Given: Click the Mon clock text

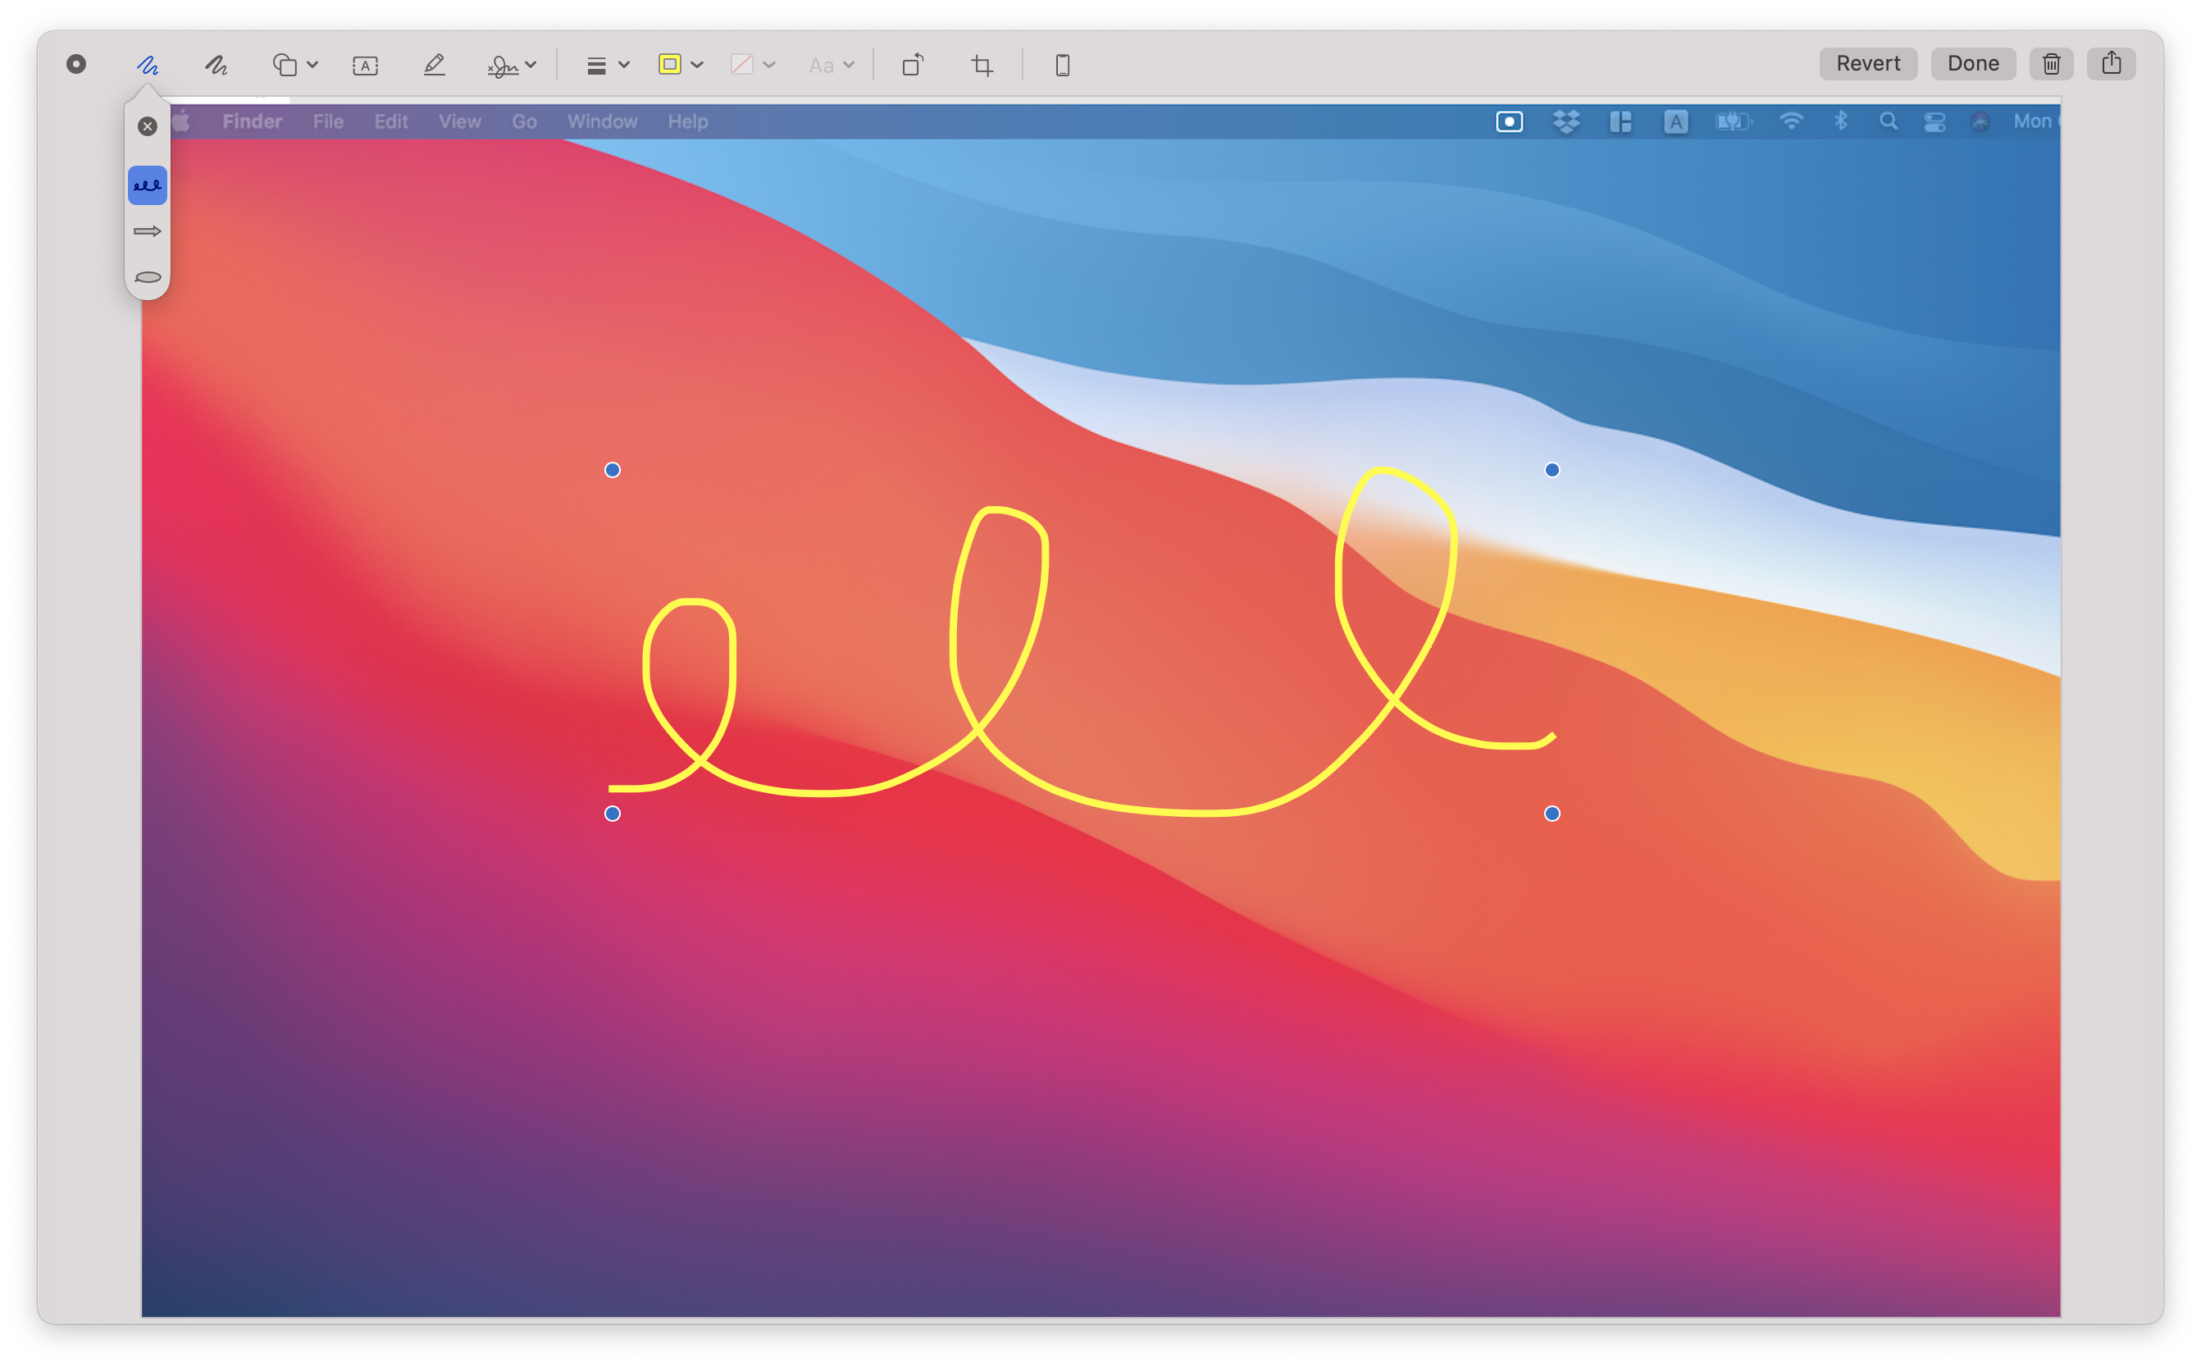Looking at the screenshot, I should [2032, 121].
